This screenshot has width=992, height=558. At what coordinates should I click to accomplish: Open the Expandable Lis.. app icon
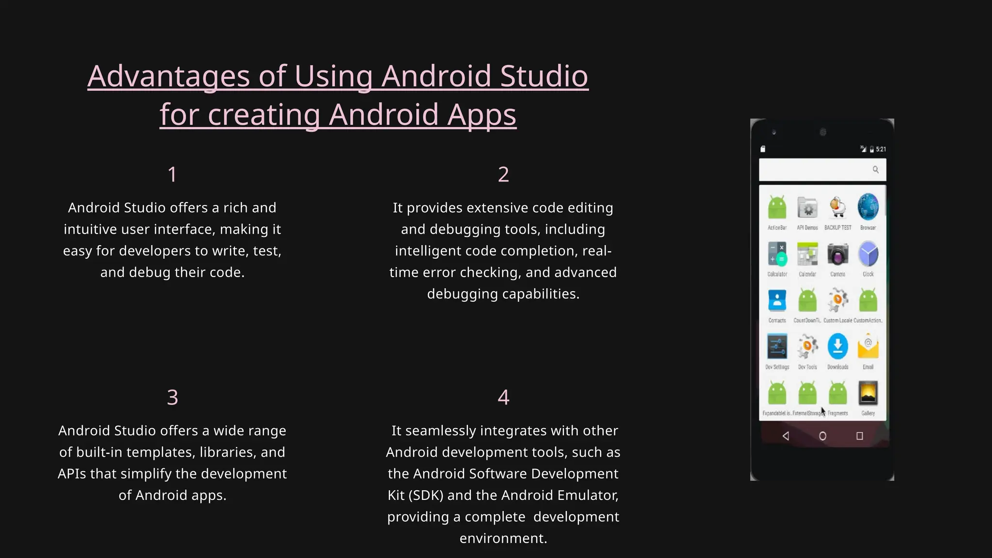tap(777, 393)
